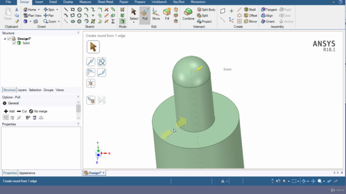Select the Line sketch tool

[x=66, y=10]
